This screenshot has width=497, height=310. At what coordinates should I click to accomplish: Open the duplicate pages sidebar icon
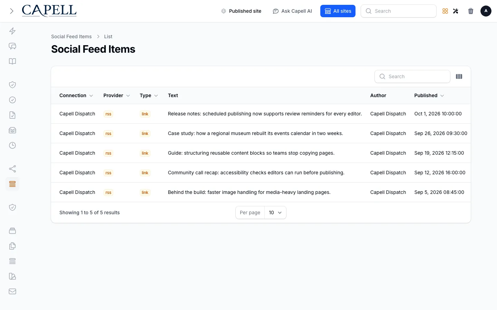(12, 246)
